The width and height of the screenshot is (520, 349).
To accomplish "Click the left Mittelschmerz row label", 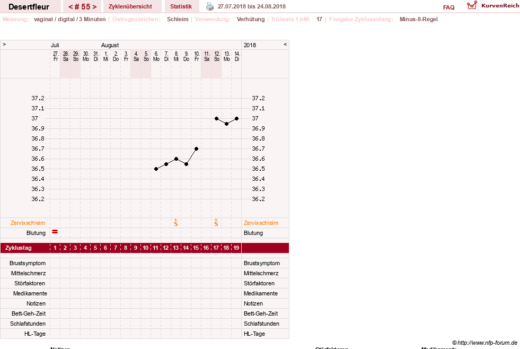I will point(28,273).
